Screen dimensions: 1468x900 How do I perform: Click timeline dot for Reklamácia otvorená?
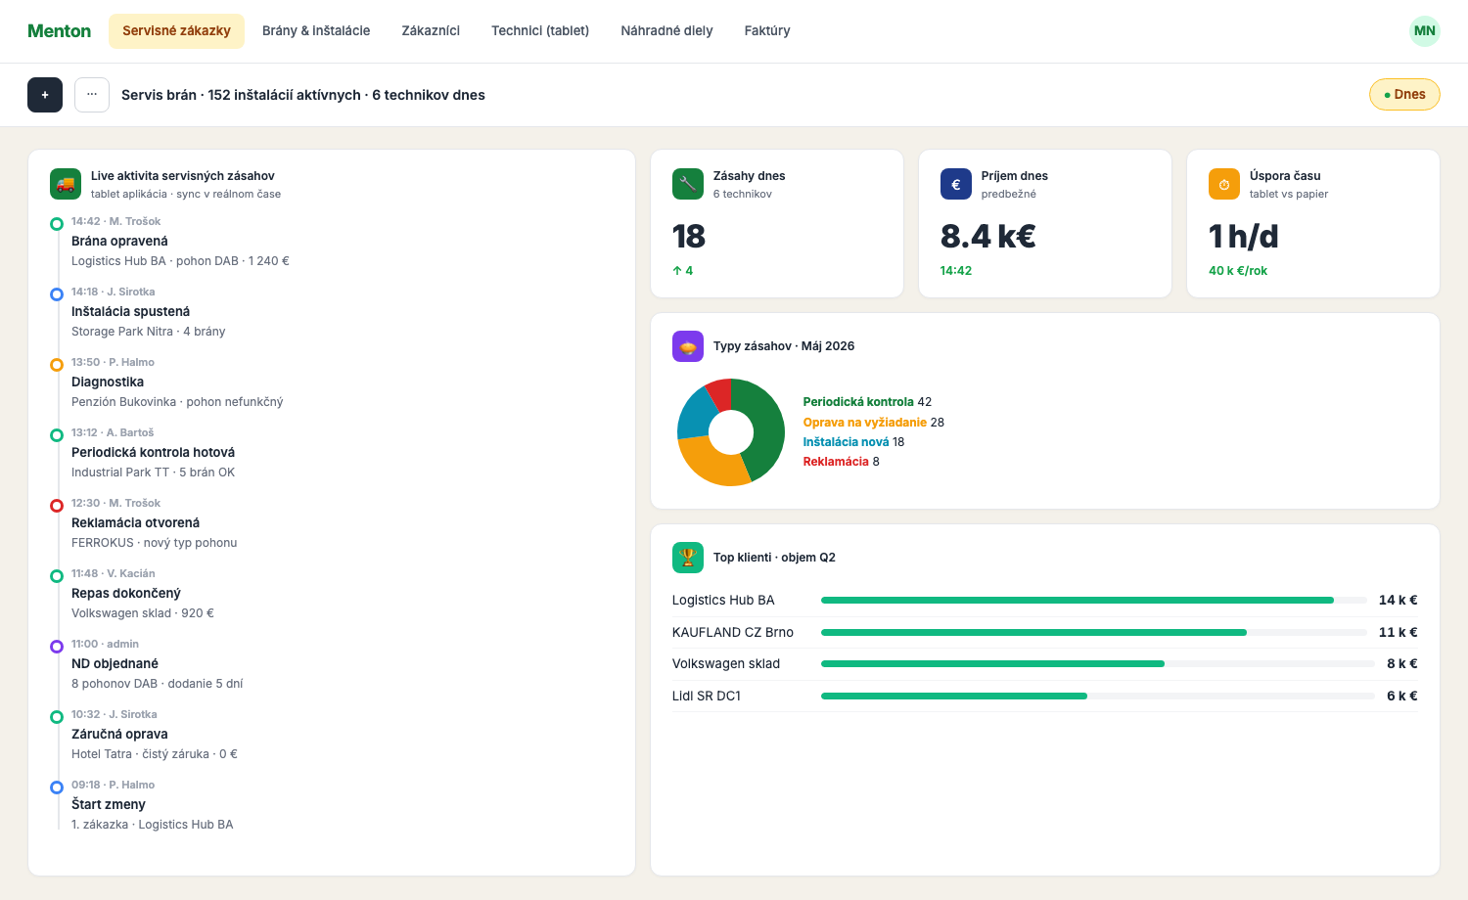pos(57,506)
